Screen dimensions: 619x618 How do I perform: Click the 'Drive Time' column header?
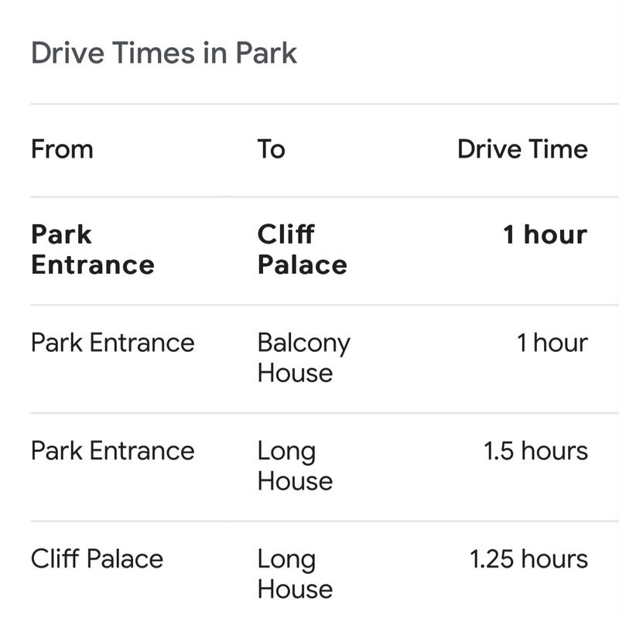click(x=523, y=149)
